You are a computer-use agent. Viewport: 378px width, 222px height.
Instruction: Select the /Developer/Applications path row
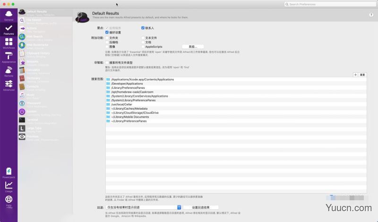tap(236, 84)
